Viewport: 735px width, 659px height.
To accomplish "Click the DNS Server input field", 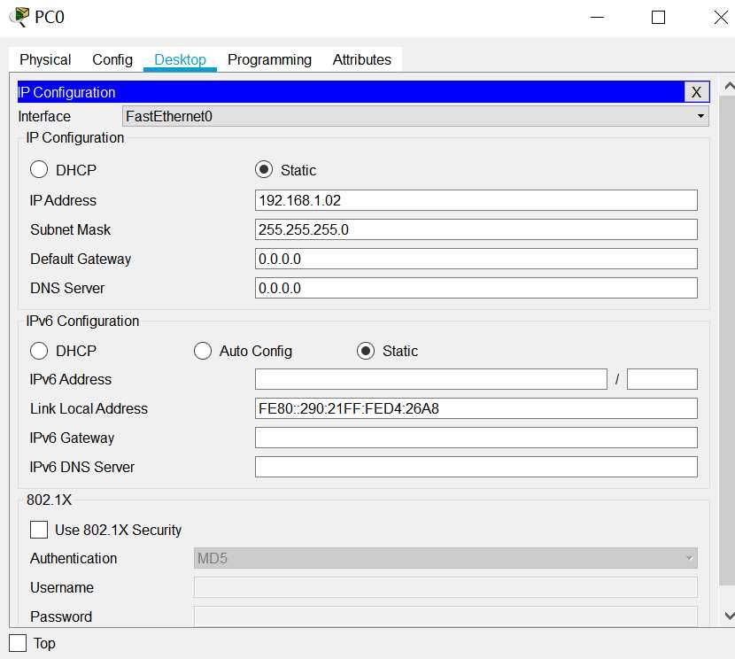I will [x=476, y=288].
